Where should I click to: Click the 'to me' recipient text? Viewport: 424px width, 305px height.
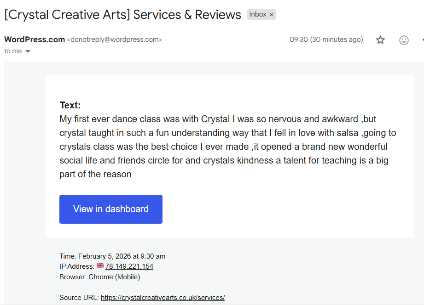13,51
